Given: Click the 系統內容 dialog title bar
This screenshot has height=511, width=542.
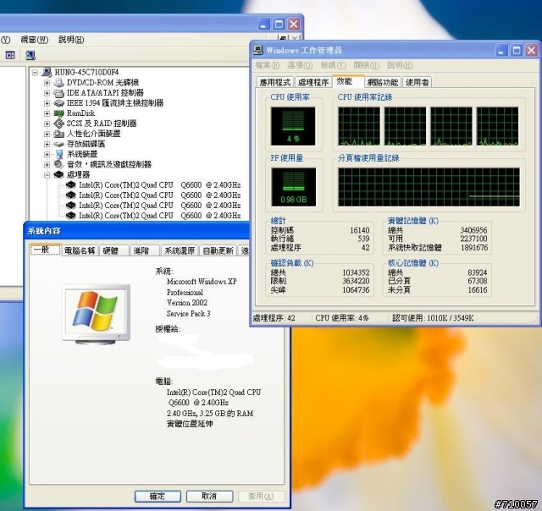Looking at the screenshot, I should tap(136, 231).
